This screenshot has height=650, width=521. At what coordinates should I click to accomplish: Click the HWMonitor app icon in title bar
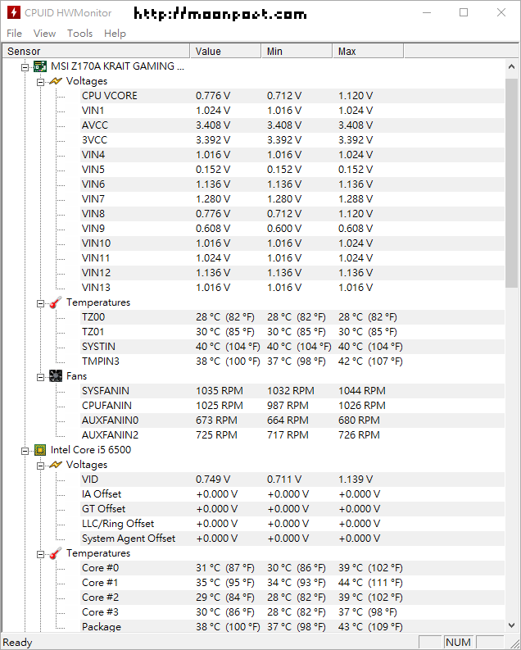(x=13, y=13)
